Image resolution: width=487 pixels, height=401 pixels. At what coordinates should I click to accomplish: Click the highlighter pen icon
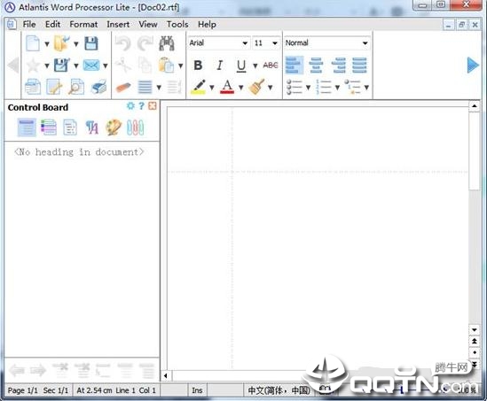tap(198, 87)
